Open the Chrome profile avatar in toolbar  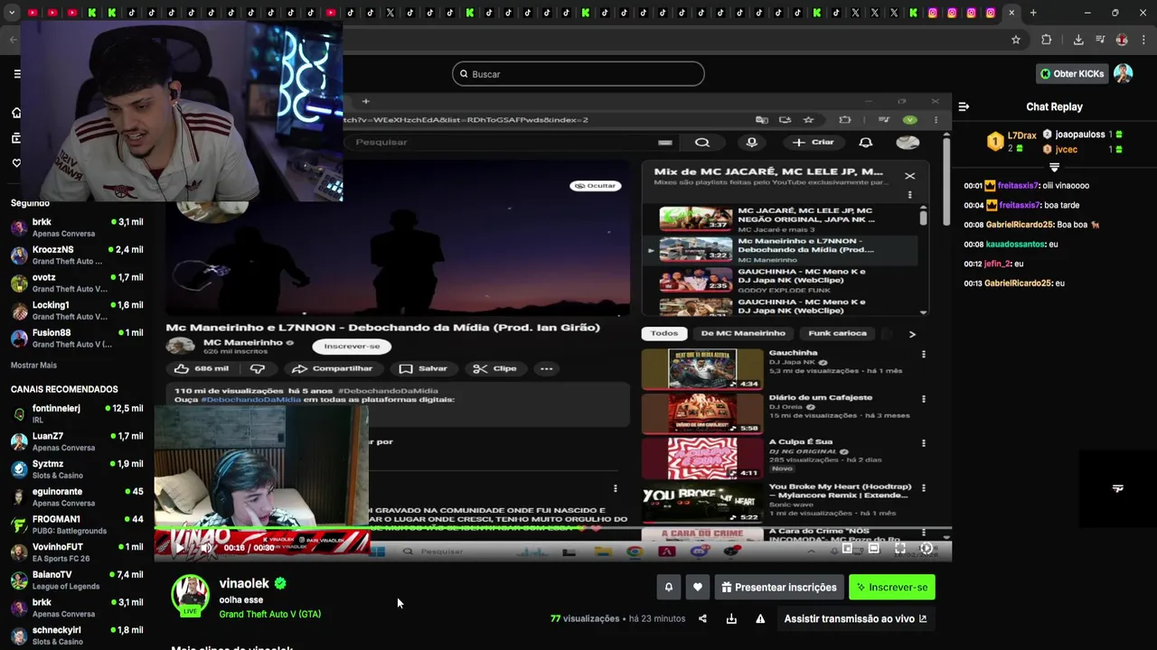coord(1122,40)
